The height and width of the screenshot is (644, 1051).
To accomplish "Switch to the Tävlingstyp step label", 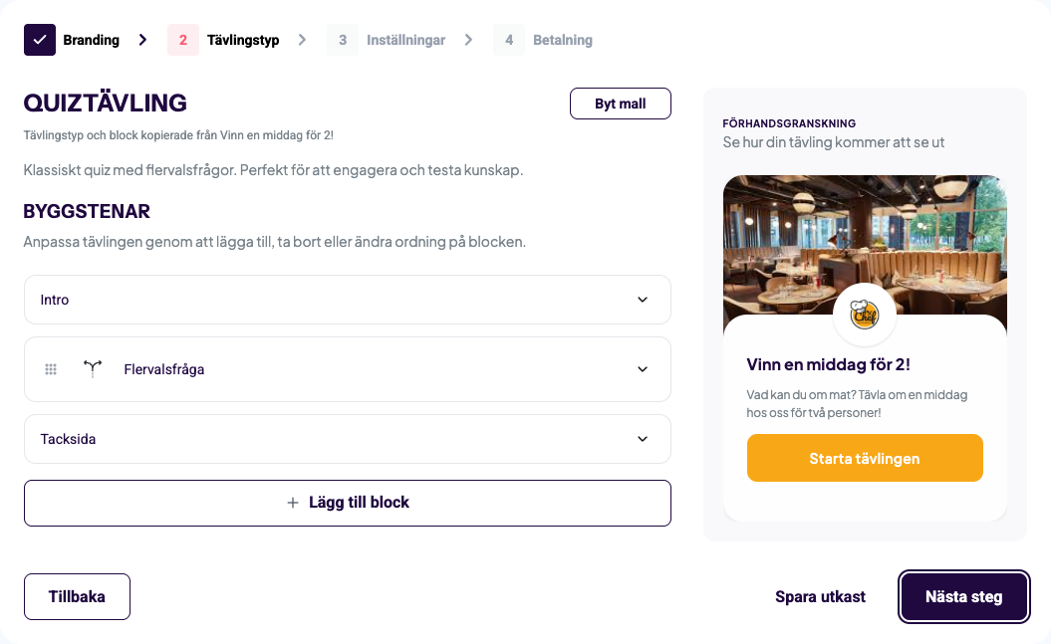I will pos(243,41).
